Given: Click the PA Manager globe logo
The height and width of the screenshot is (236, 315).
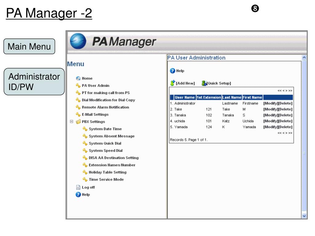Looking at the screenshot, I should [x=78, y=41].
